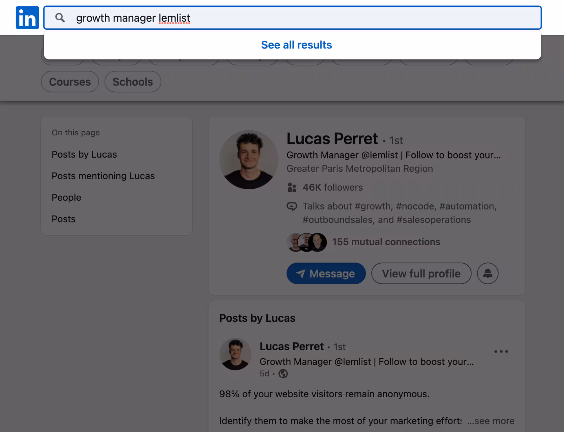Click the notification bell icon button
The height and width of the screenshot is (432, 564).
tap(487, 273)
